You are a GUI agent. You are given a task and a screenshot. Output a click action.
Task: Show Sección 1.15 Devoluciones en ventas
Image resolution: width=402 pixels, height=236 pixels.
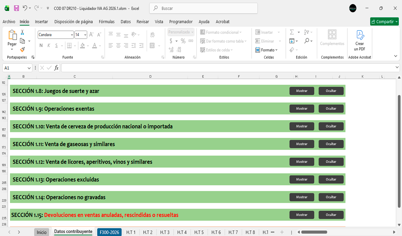301,215
